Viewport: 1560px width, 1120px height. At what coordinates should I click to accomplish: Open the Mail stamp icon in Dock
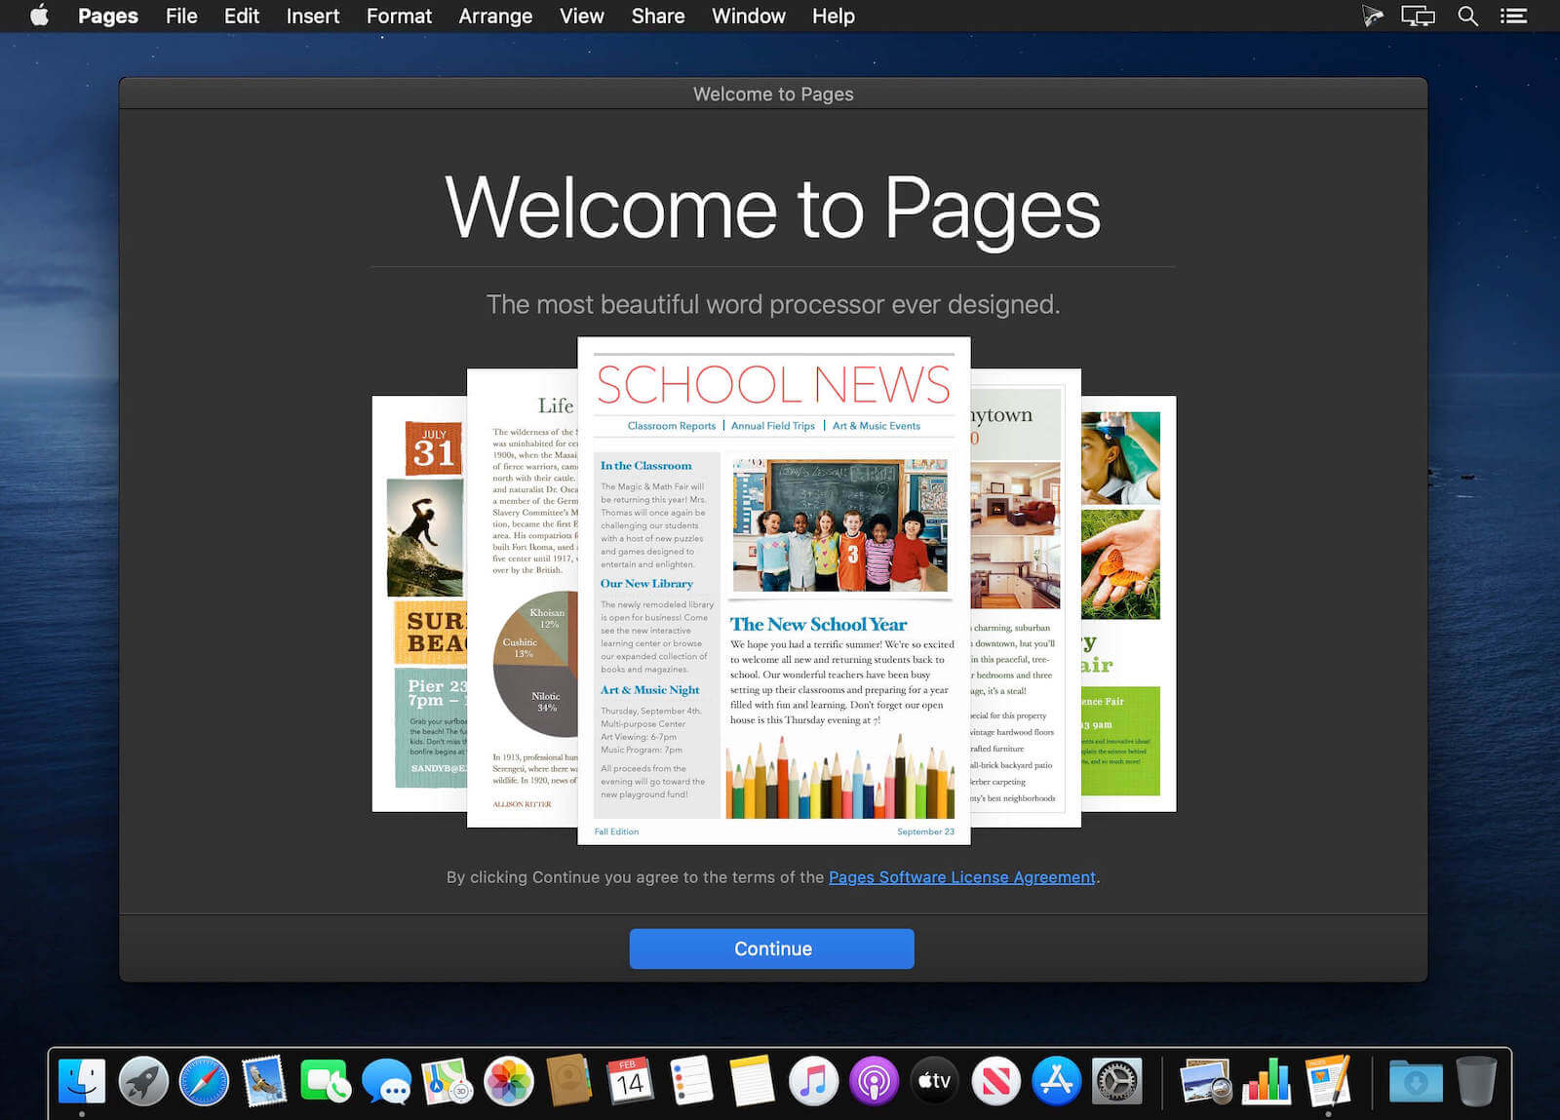[x=264, y=1081]
